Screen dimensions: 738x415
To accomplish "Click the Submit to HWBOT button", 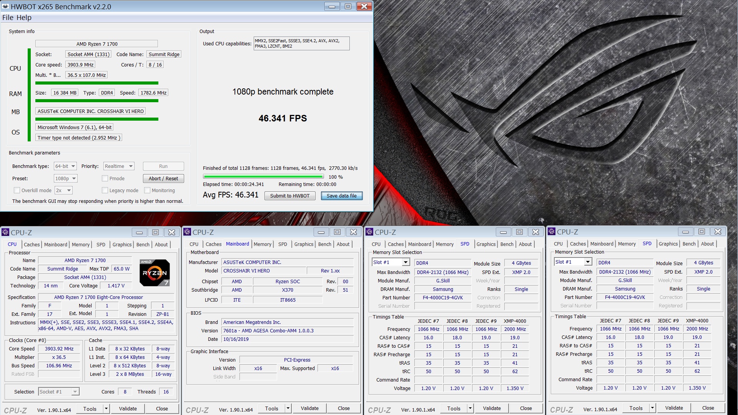I will coord(290,196).
